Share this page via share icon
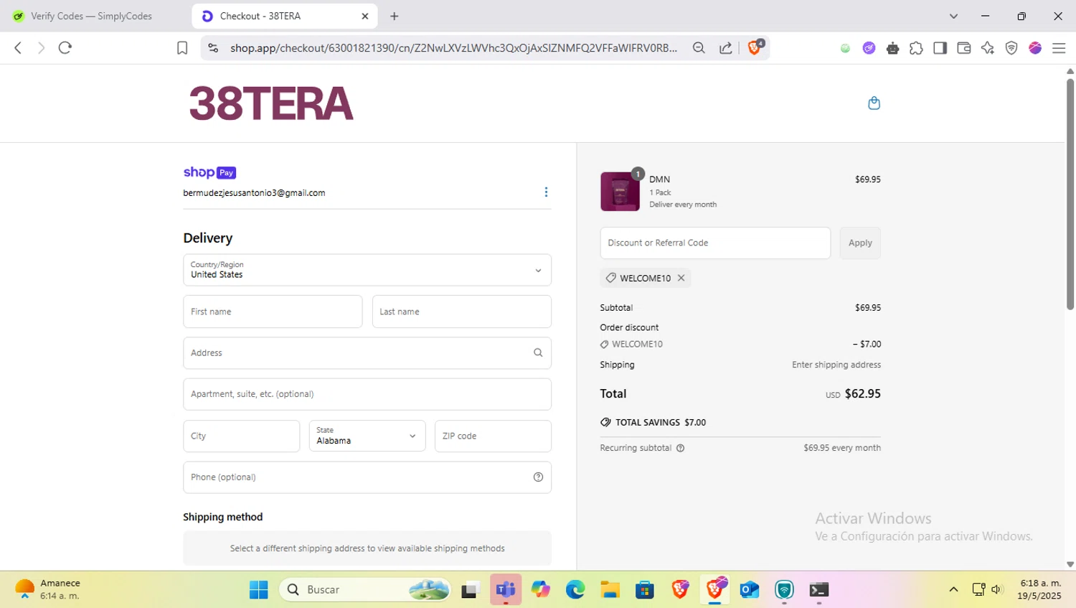 tap(726, 48)
